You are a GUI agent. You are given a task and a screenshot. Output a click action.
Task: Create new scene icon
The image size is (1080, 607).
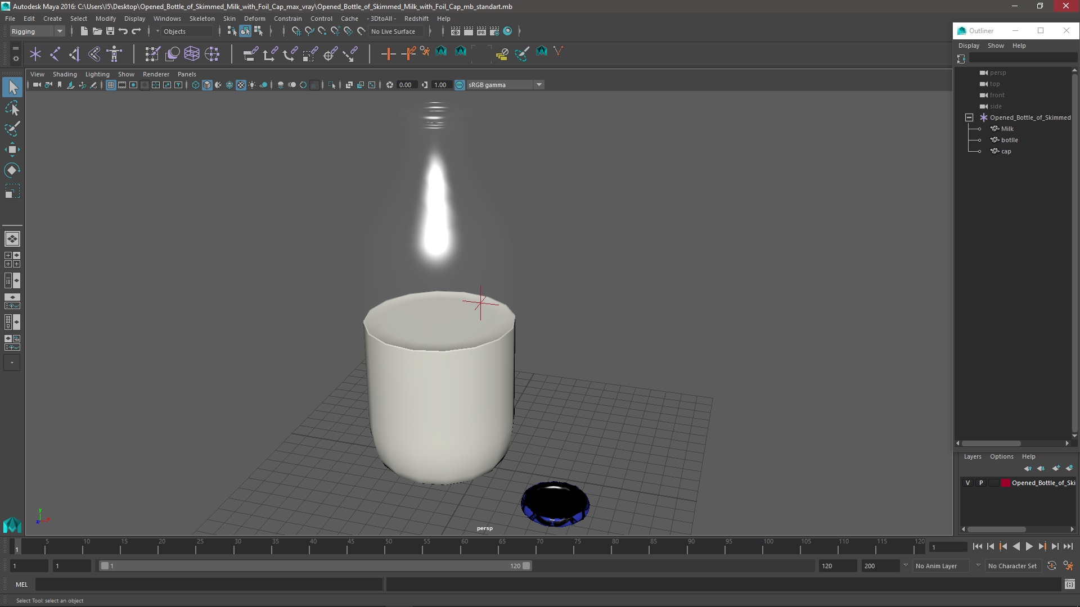pyautogui.click(x=84, y=31)
